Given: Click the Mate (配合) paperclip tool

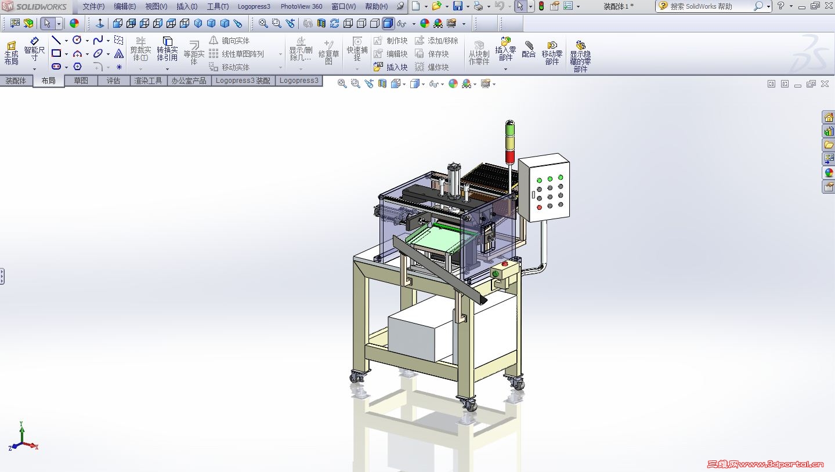Looking at the screenshot, I should [529, 49].
